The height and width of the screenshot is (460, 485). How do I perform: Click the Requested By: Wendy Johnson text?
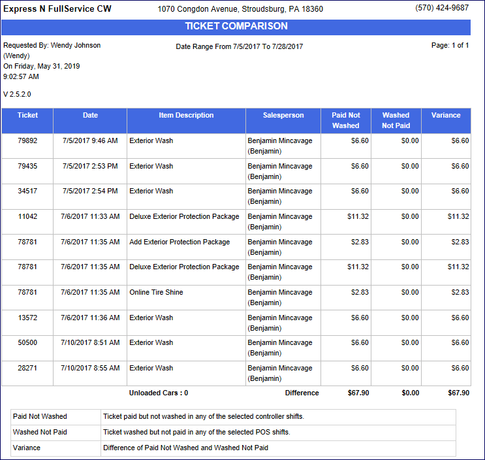(x=52, y=46)
